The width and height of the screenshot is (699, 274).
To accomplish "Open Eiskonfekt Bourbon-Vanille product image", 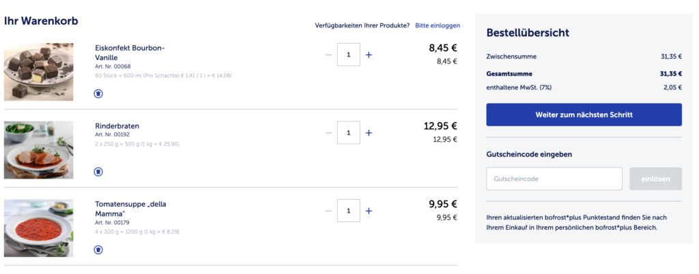I will point(39,72).
